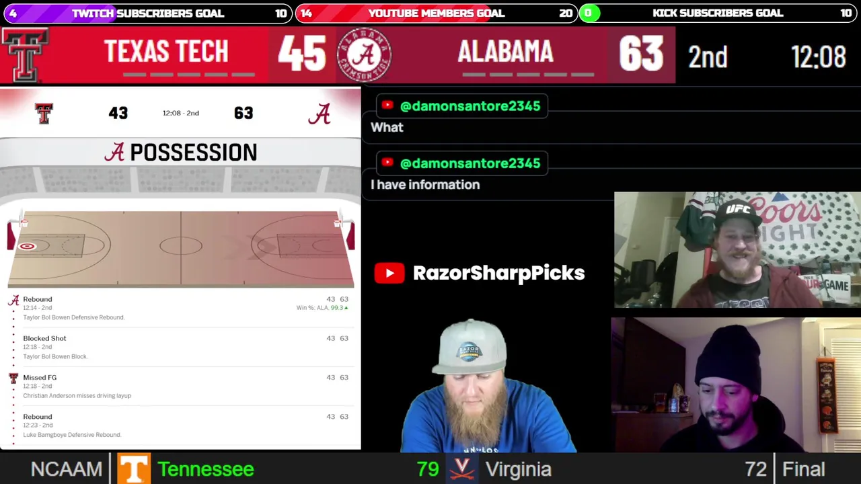
Task: Click the UFC hat webcam feed
Action: (x=737, y=250)
